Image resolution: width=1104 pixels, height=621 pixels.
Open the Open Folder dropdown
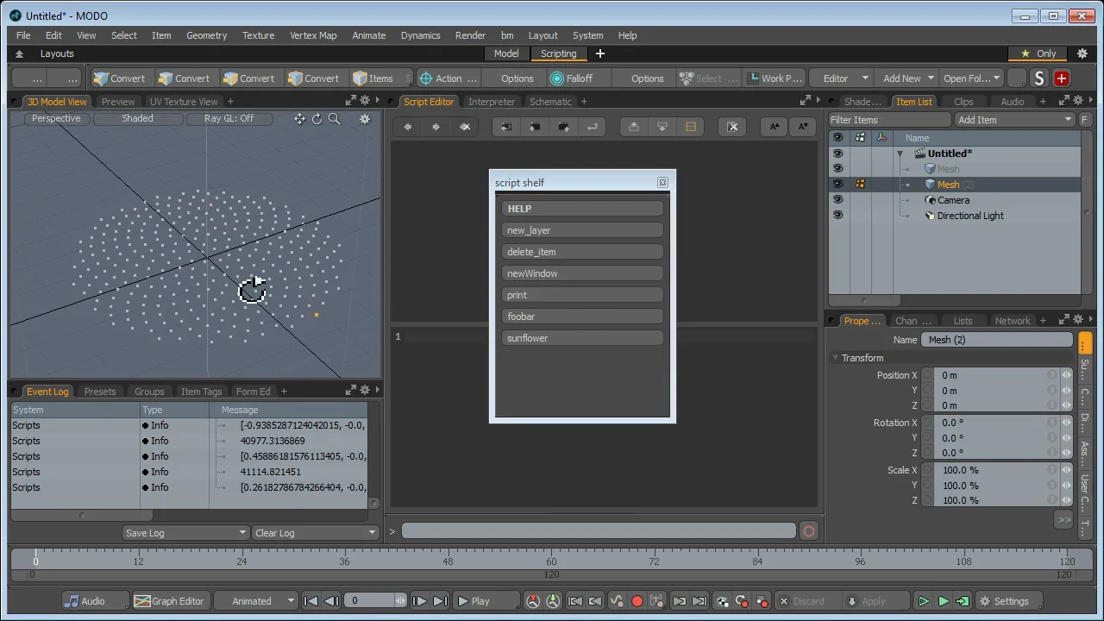(971, 78)
